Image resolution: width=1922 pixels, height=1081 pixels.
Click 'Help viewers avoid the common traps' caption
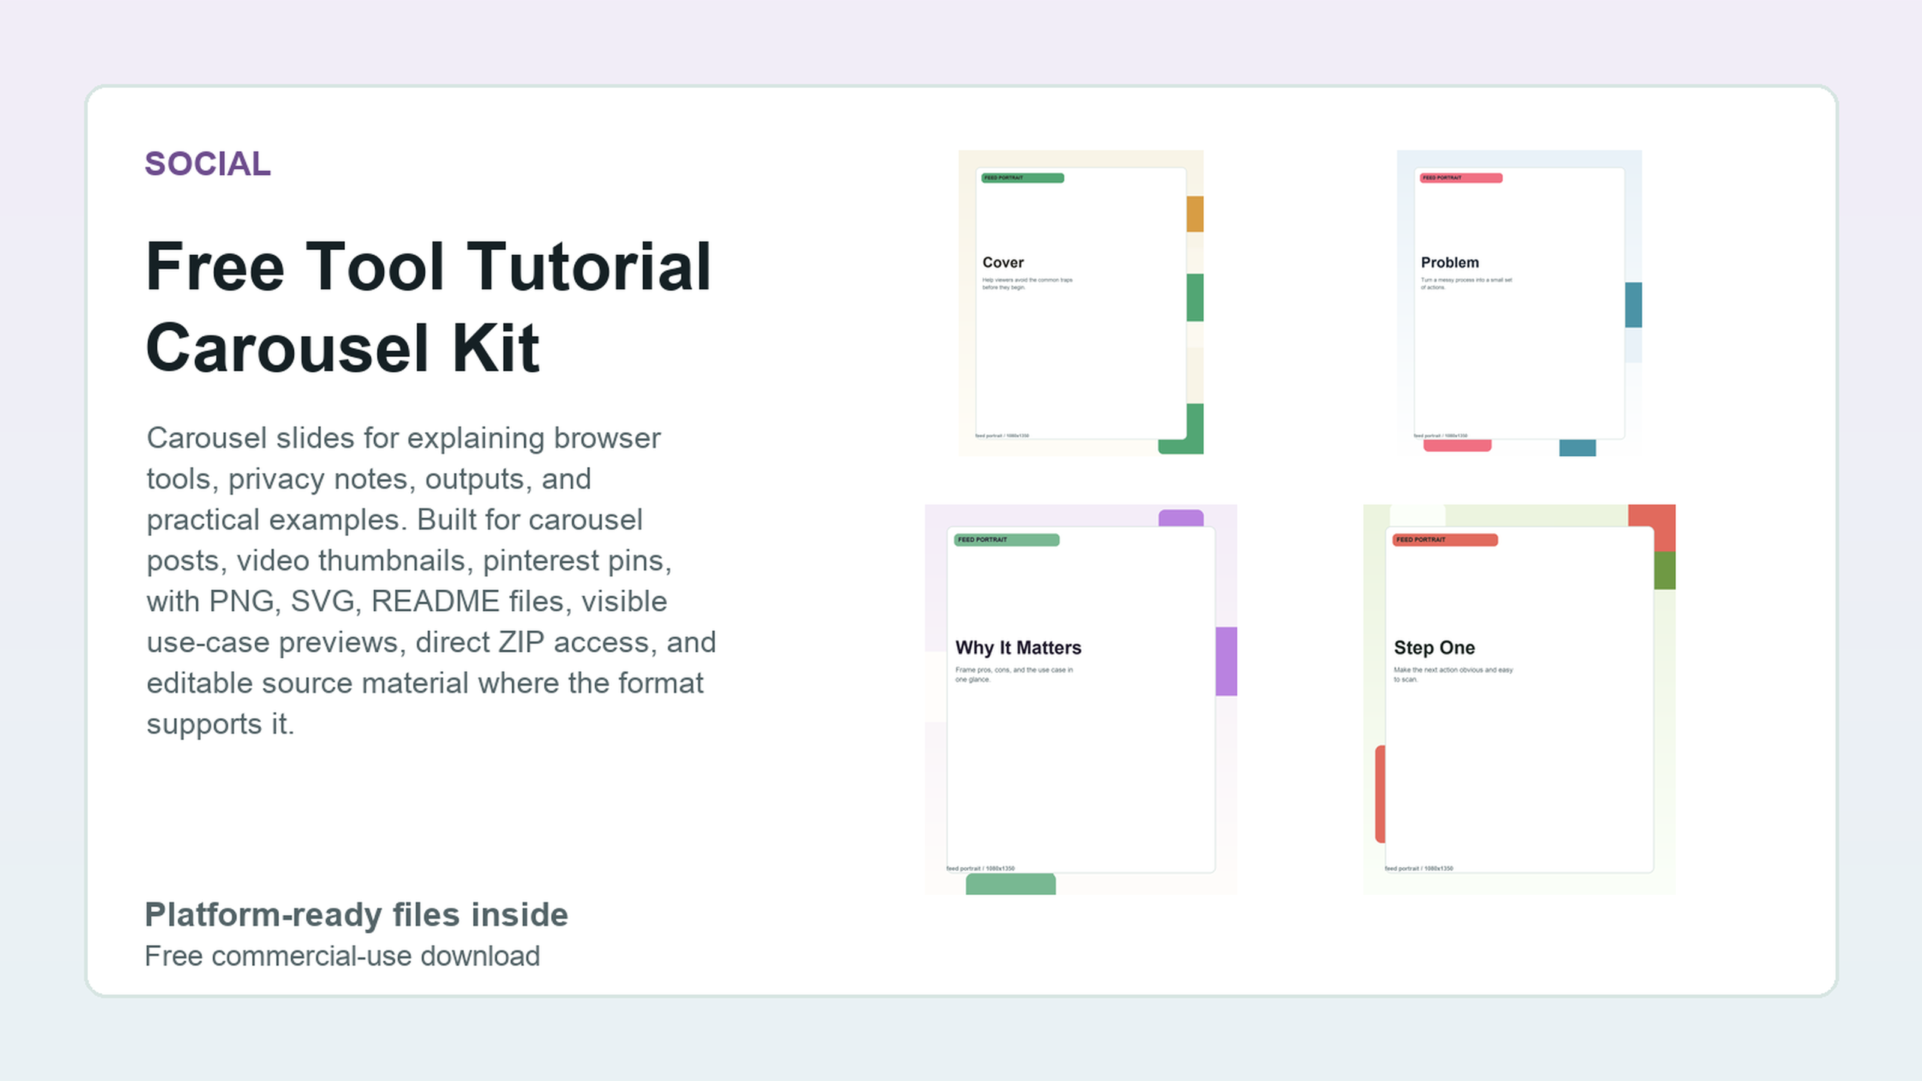[x=1026, y=283]
